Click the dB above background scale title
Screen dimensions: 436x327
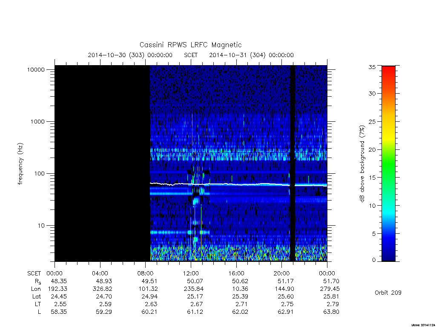[x=362, y=164]
